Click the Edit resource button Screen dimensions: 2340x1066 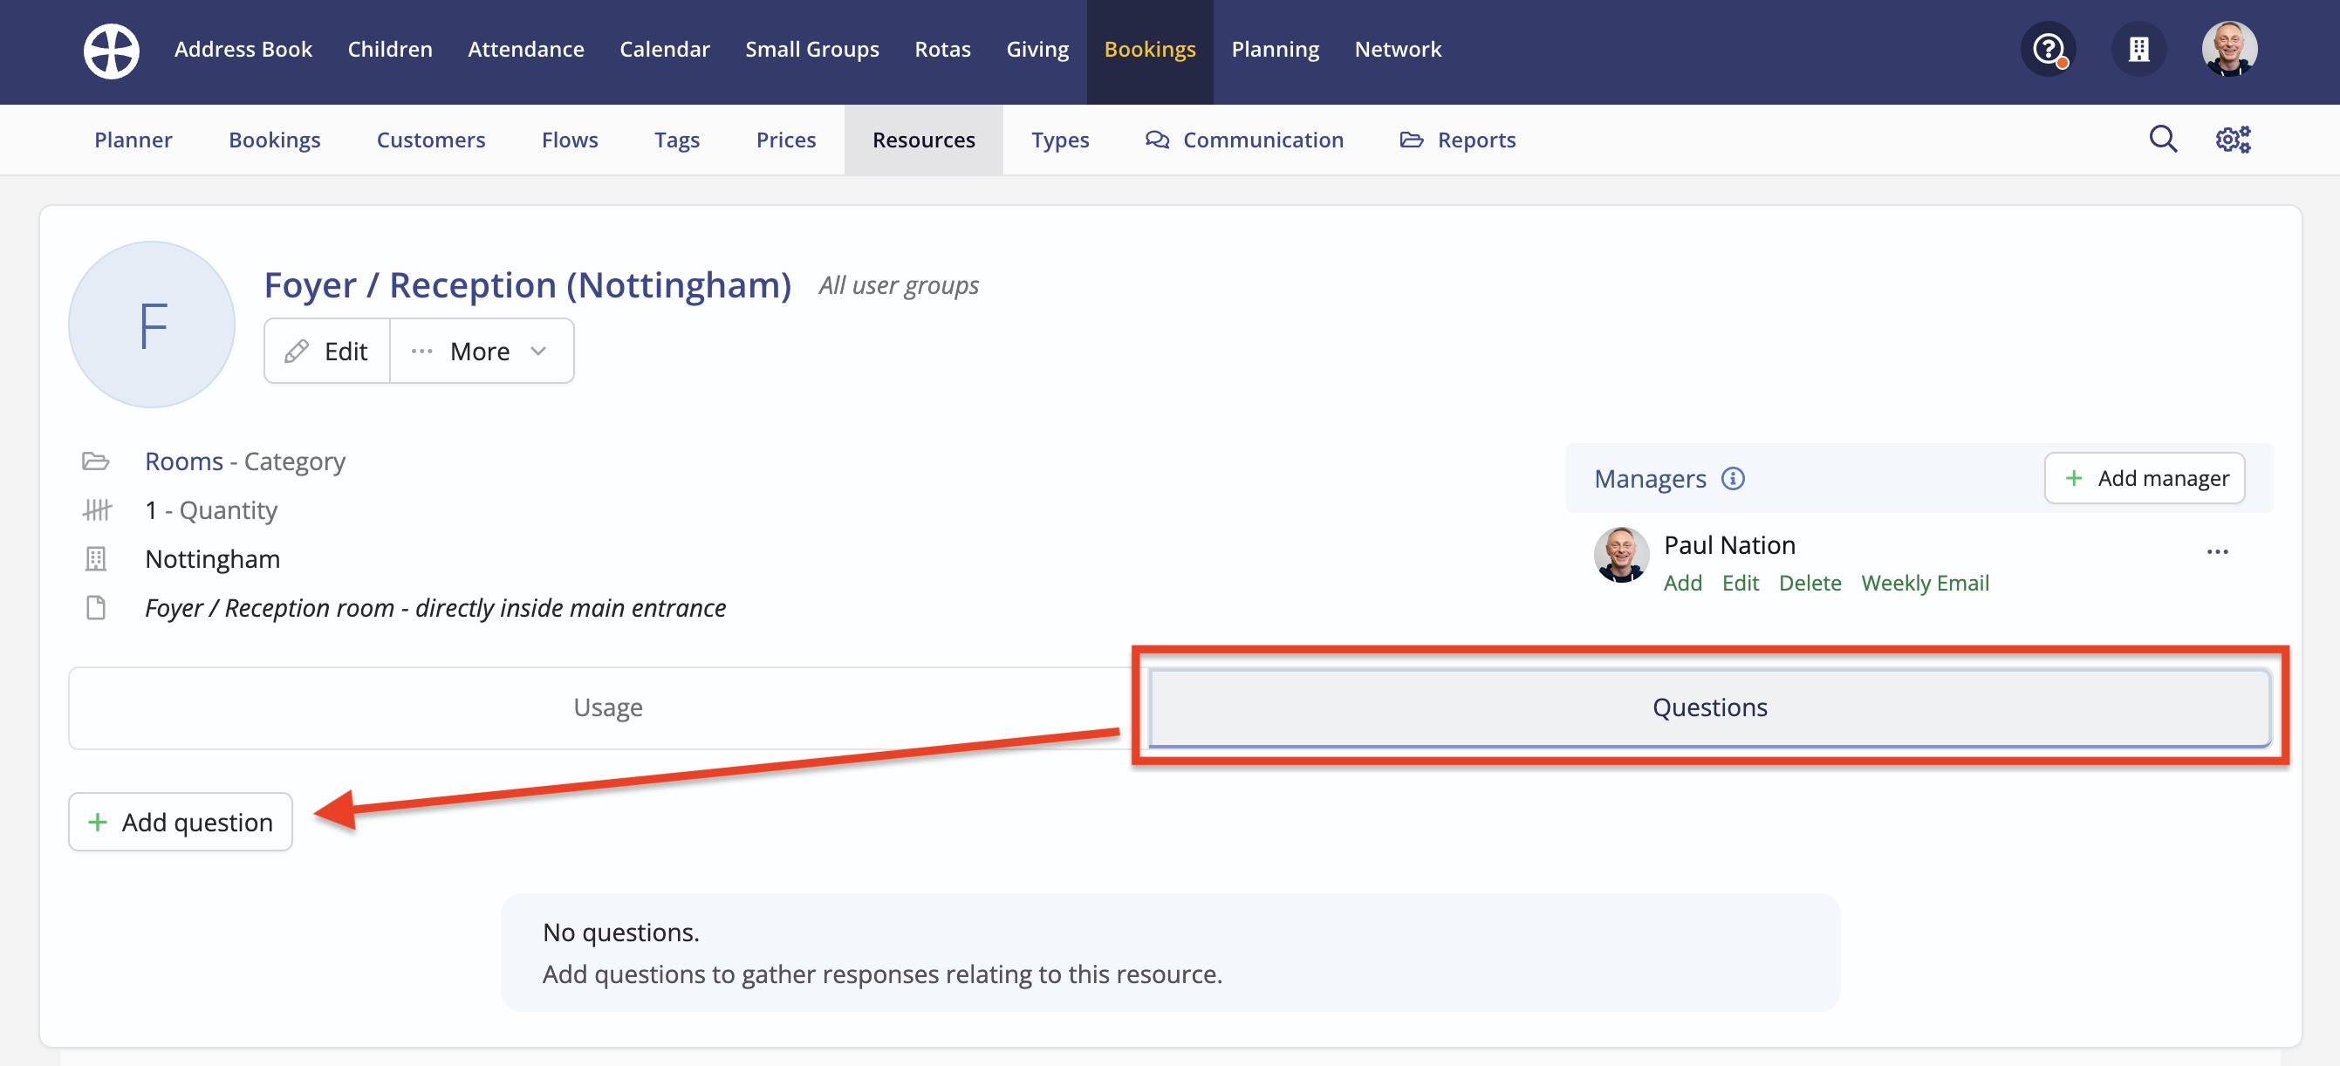tap(327, 352)
